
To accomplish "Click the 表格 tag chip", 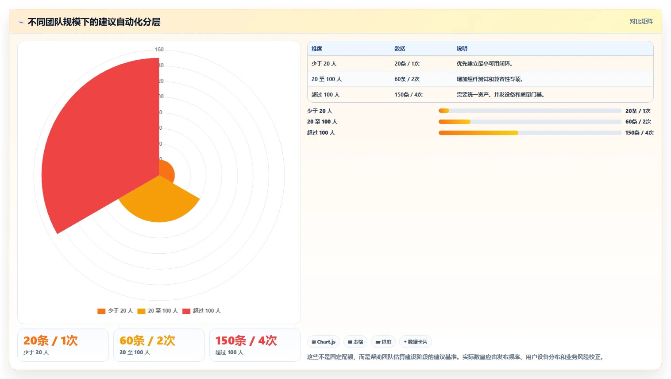I will [355, 342].
